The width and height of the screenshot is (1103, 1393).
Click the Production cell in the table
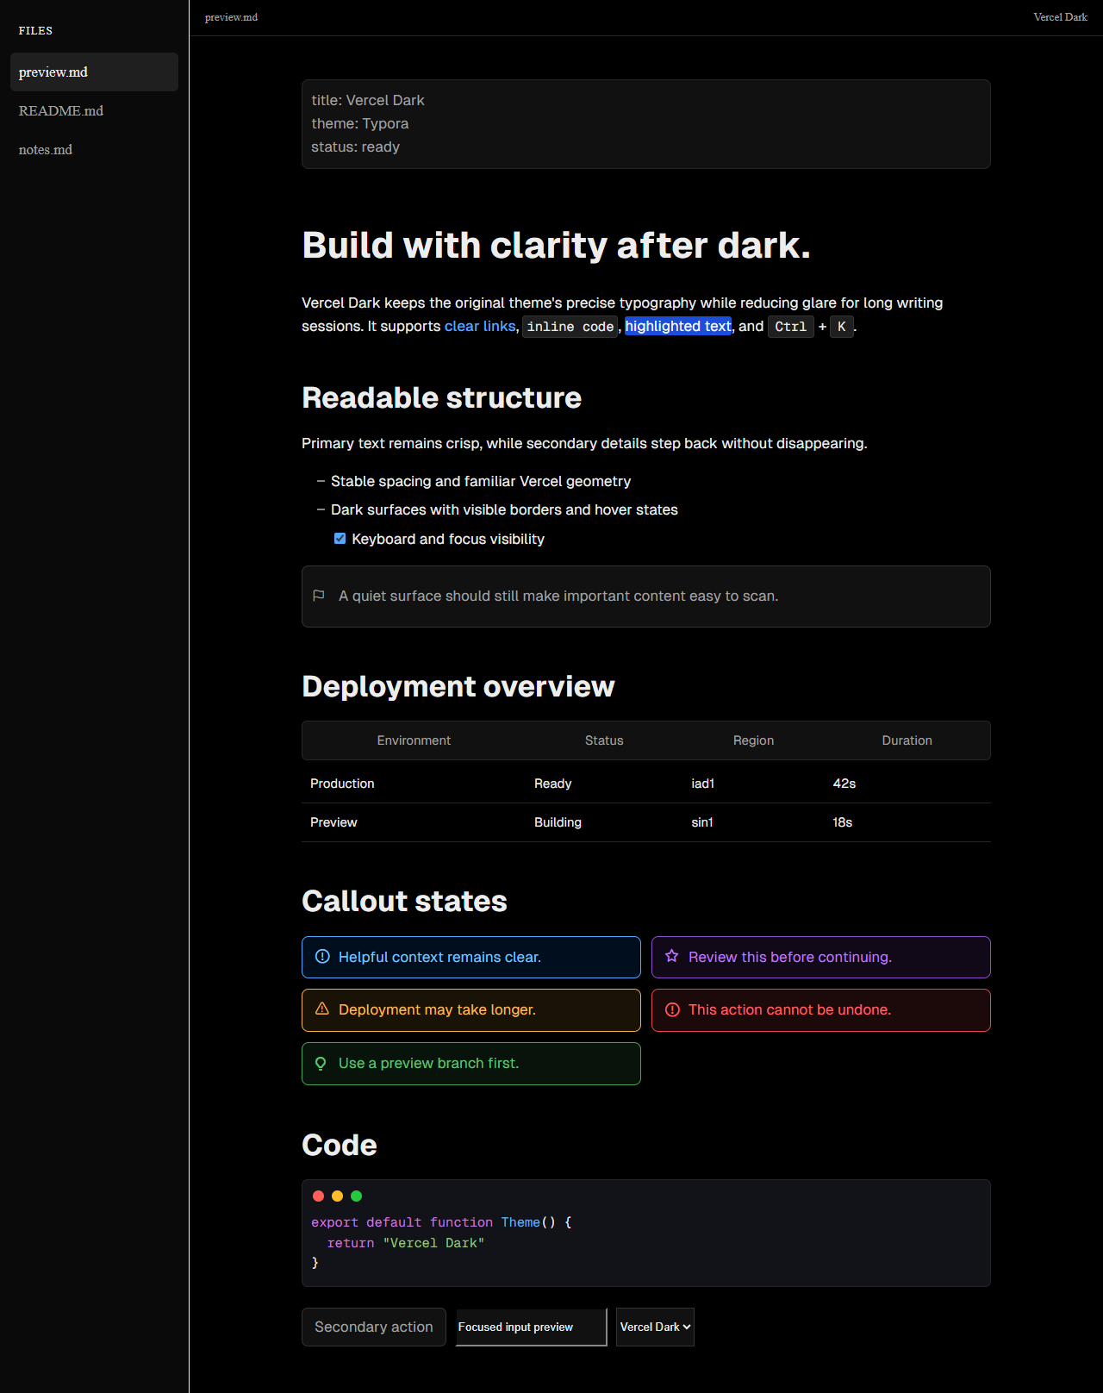[x=414, y=784]
